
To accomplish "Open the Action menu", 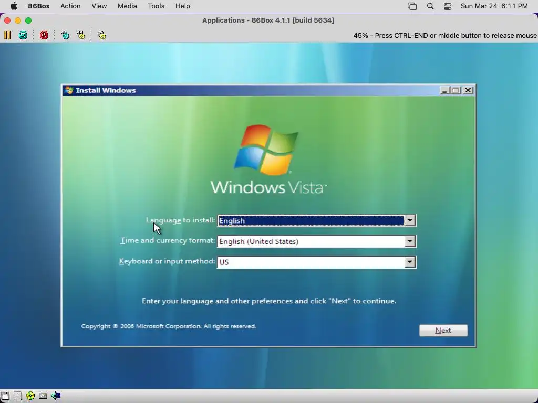I will [70, 6].
